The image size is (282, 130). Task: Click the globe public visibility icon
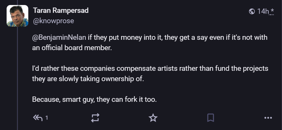(252, 12)
